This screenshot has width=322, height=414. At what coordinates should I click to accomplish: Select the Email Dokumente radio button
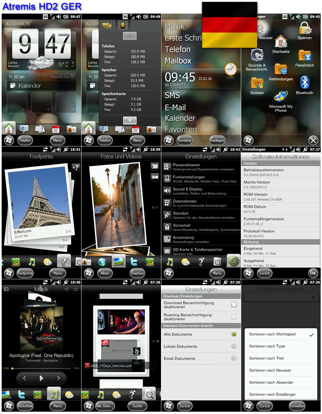pos(234,358)
